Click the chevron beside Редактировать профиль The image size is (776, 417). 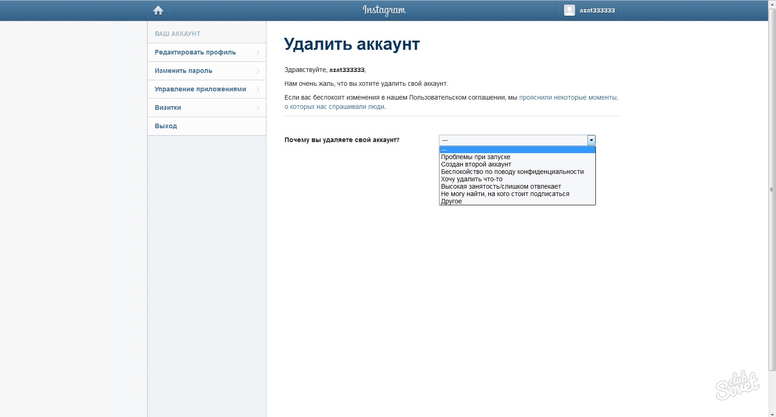(x=258, y=53)
